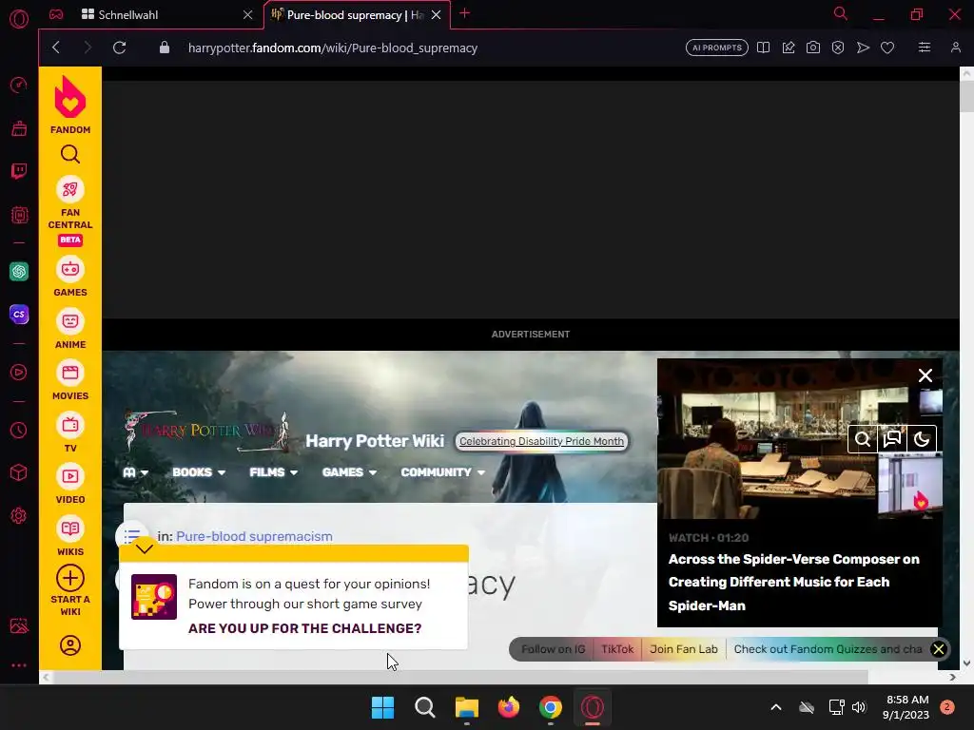Viewport: 974px width, 730px height.
Task: Add page to bookmarks heart icon
Action: click(887, 48)
